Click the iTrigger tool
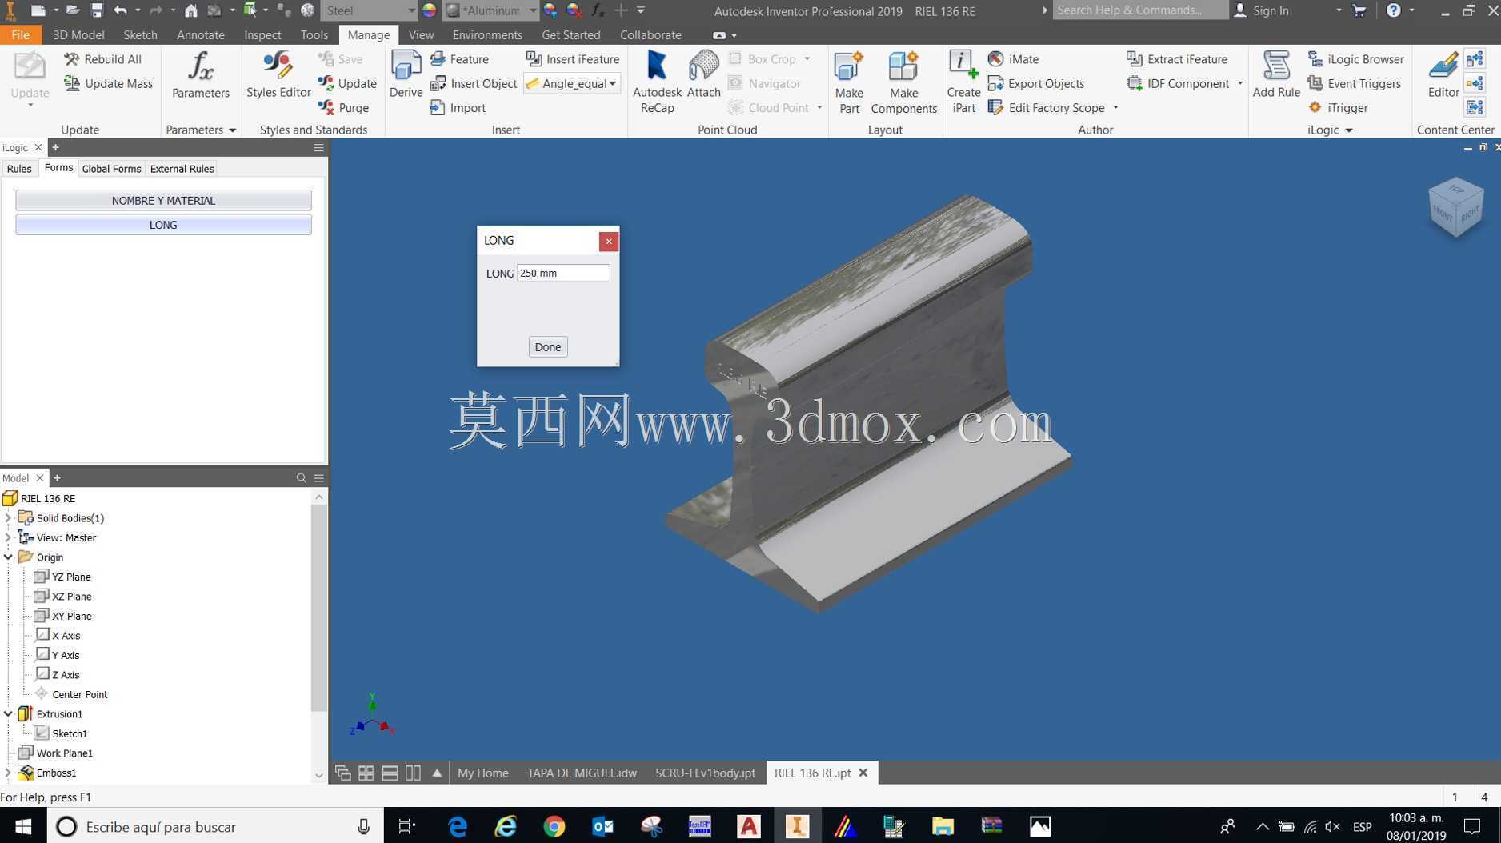 tap(1339, 107)
